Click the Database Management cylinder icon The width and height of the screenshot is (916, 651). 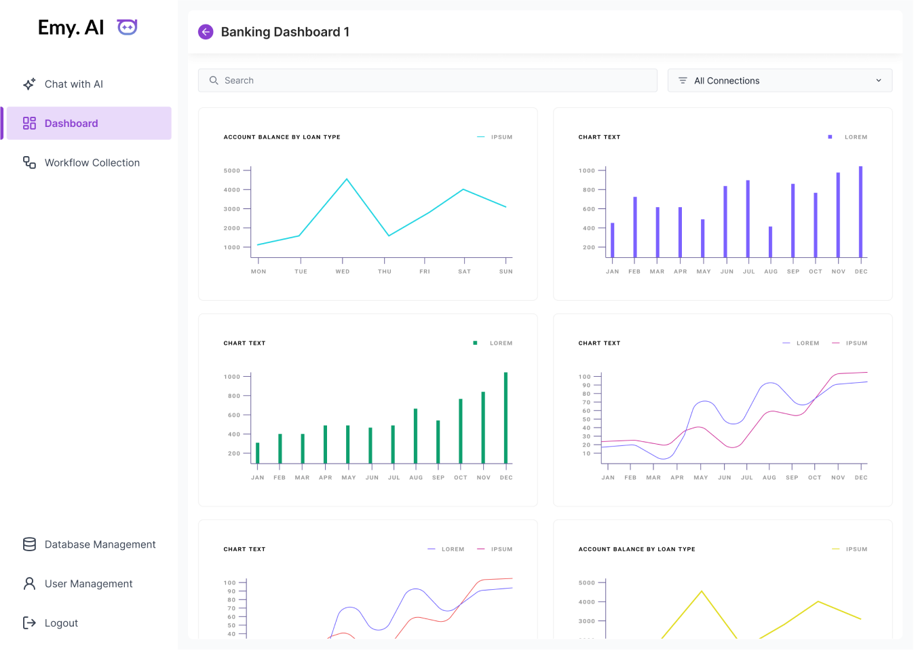coord(29,544)
